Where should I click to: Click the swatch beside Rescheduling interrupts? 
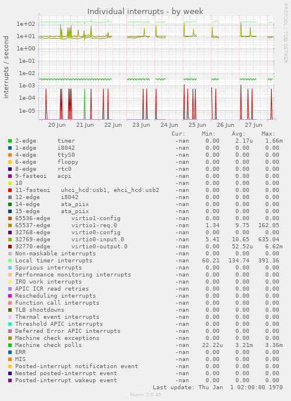10,296
